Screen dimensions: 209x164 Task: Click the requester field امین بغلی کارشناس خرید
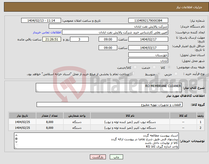pos(115,32)
